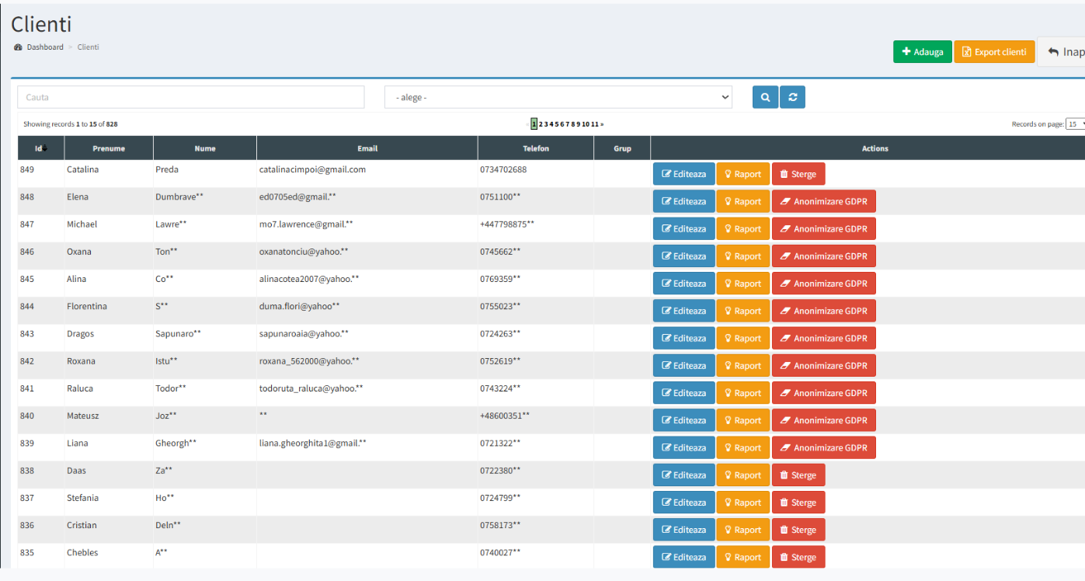Open Raport for Mateusz row 840
Screen dimensions: 1085x581
point(742,420)
